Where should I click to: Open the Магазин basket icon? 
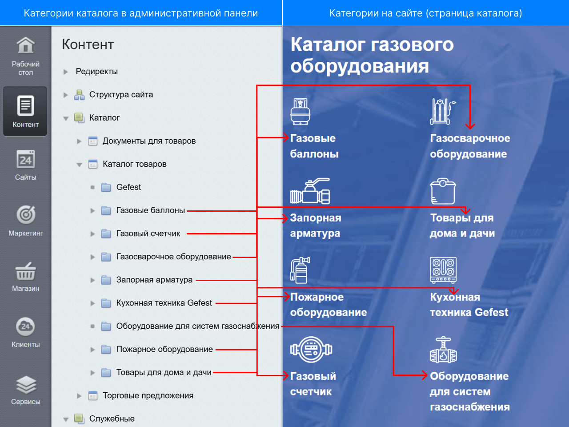click(x=25, y=271)
